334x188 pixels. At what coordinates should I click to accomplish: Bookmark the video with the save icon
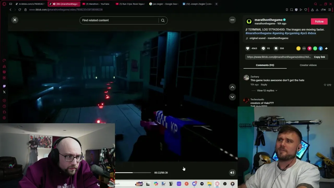(x=276, y=48)
